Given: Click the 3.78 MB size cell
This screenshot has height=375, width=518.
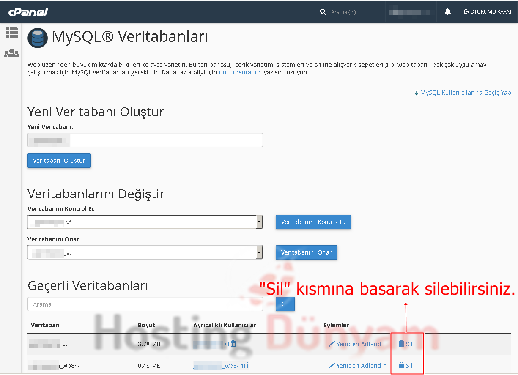Looking at the screenshot, I should coord(149,344).
